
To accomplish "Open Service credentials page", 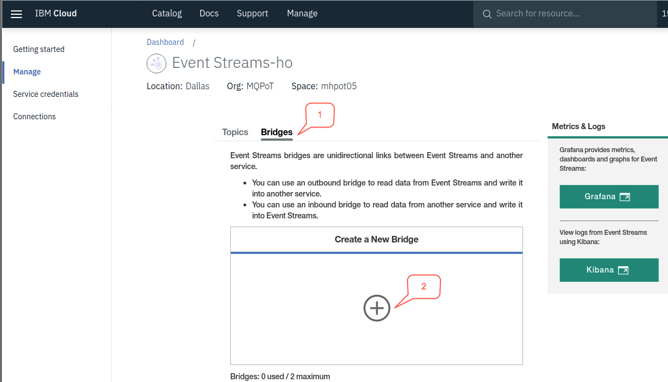I will point(46,94).
